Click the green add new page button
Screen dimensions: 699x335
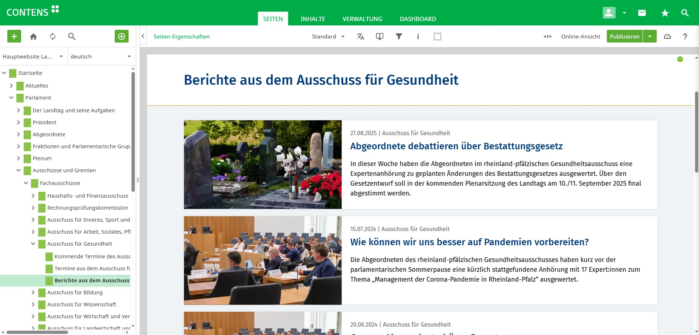coord(14,36)
